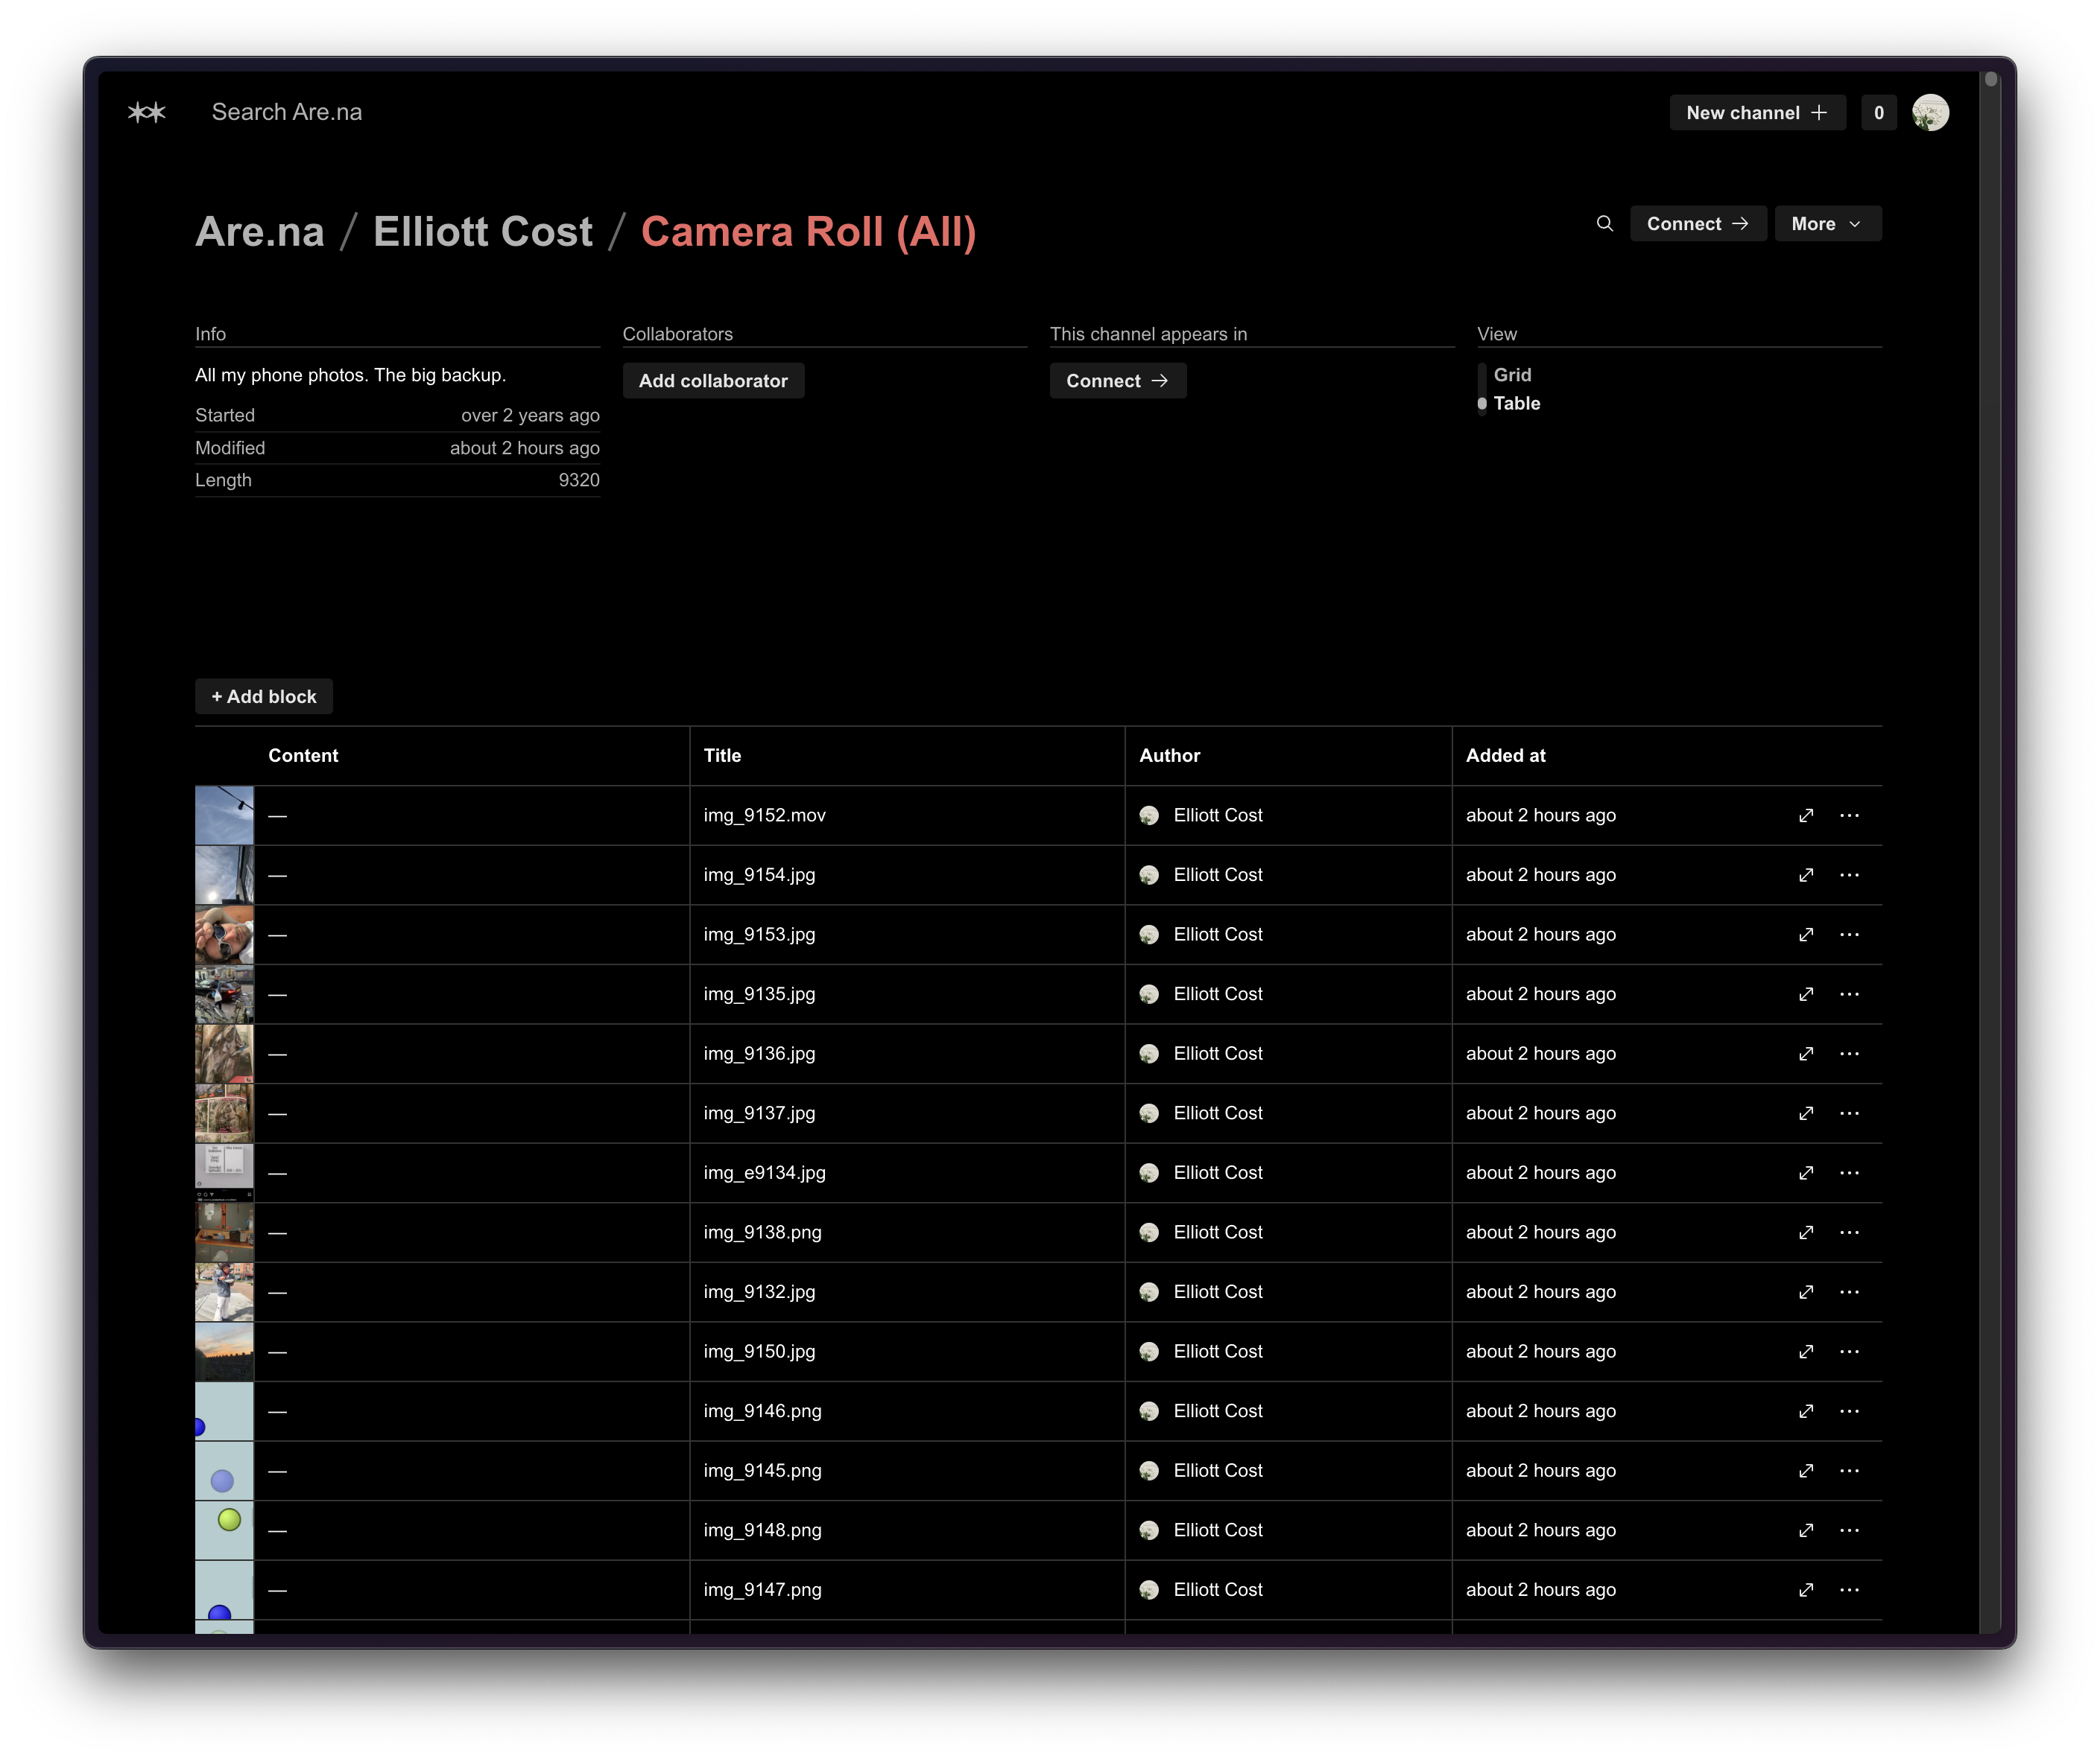The height and width of the screenshot is (1759, 2100).
Task: Click the + Add block button
Action: (x=264, y=696)
